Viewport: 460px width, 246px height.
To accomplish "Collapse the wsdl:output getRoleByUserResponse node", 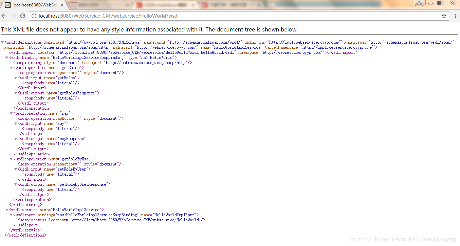I will 16,184.
